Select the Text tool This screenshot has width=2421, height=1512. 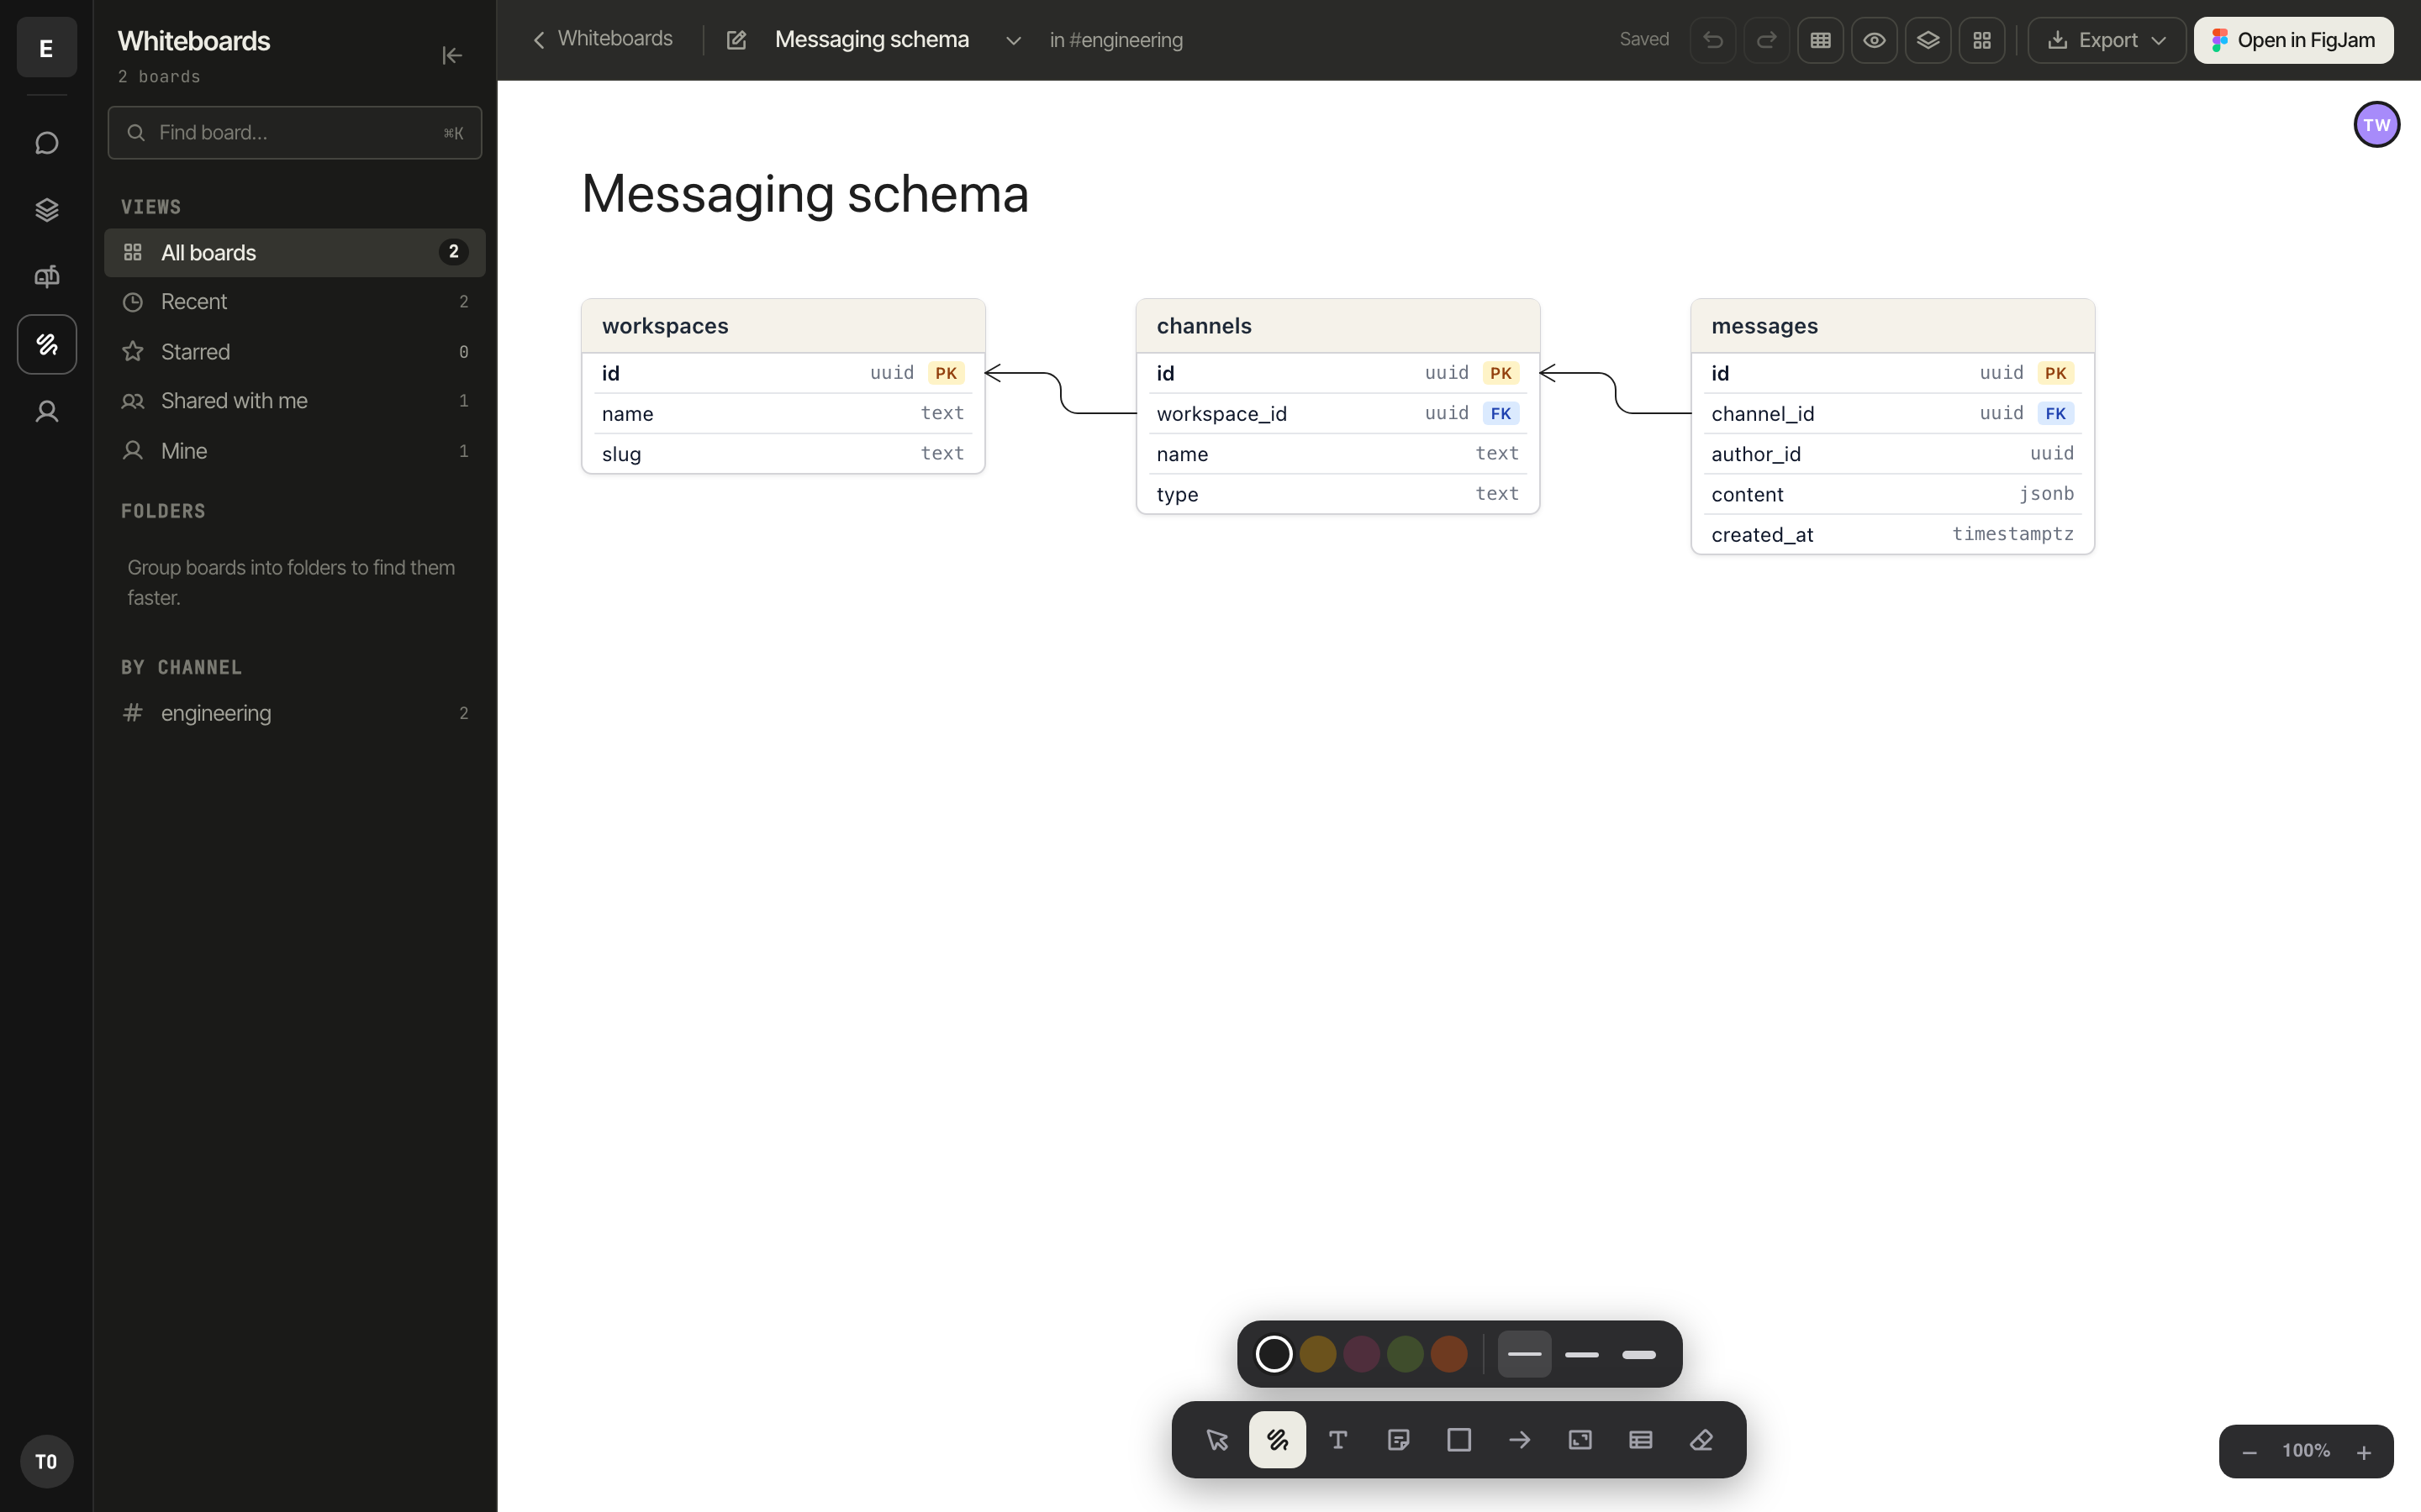[1337, 1440]
